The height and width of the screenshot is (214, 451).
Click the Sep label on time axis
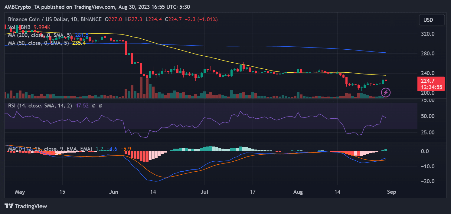[x=392, y=192]
